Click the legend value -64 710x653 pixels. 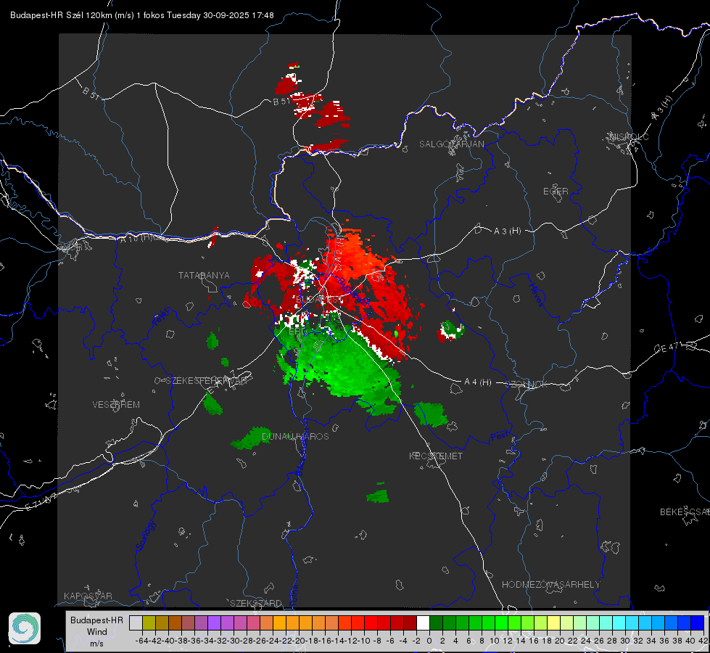[x=142, y=641]
